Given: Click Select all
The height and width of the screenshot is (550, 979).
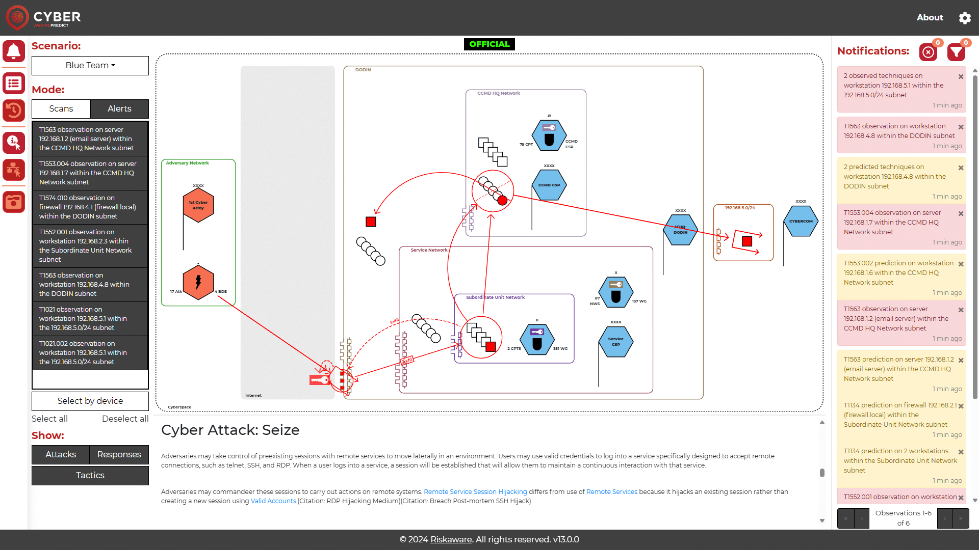Looking at the screenshot, I should (49, 419).
